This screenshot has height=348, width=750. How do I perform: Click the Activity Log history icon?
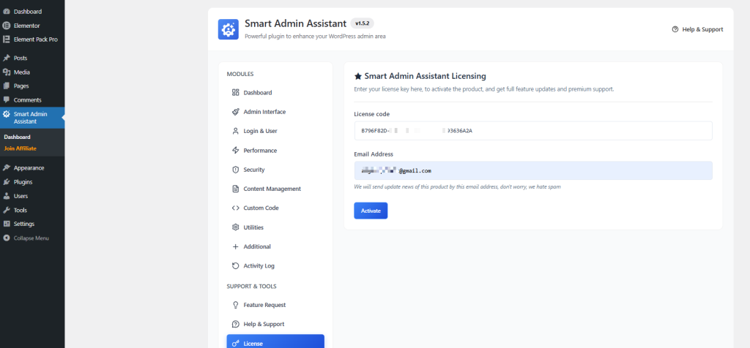tap(235, 266)
